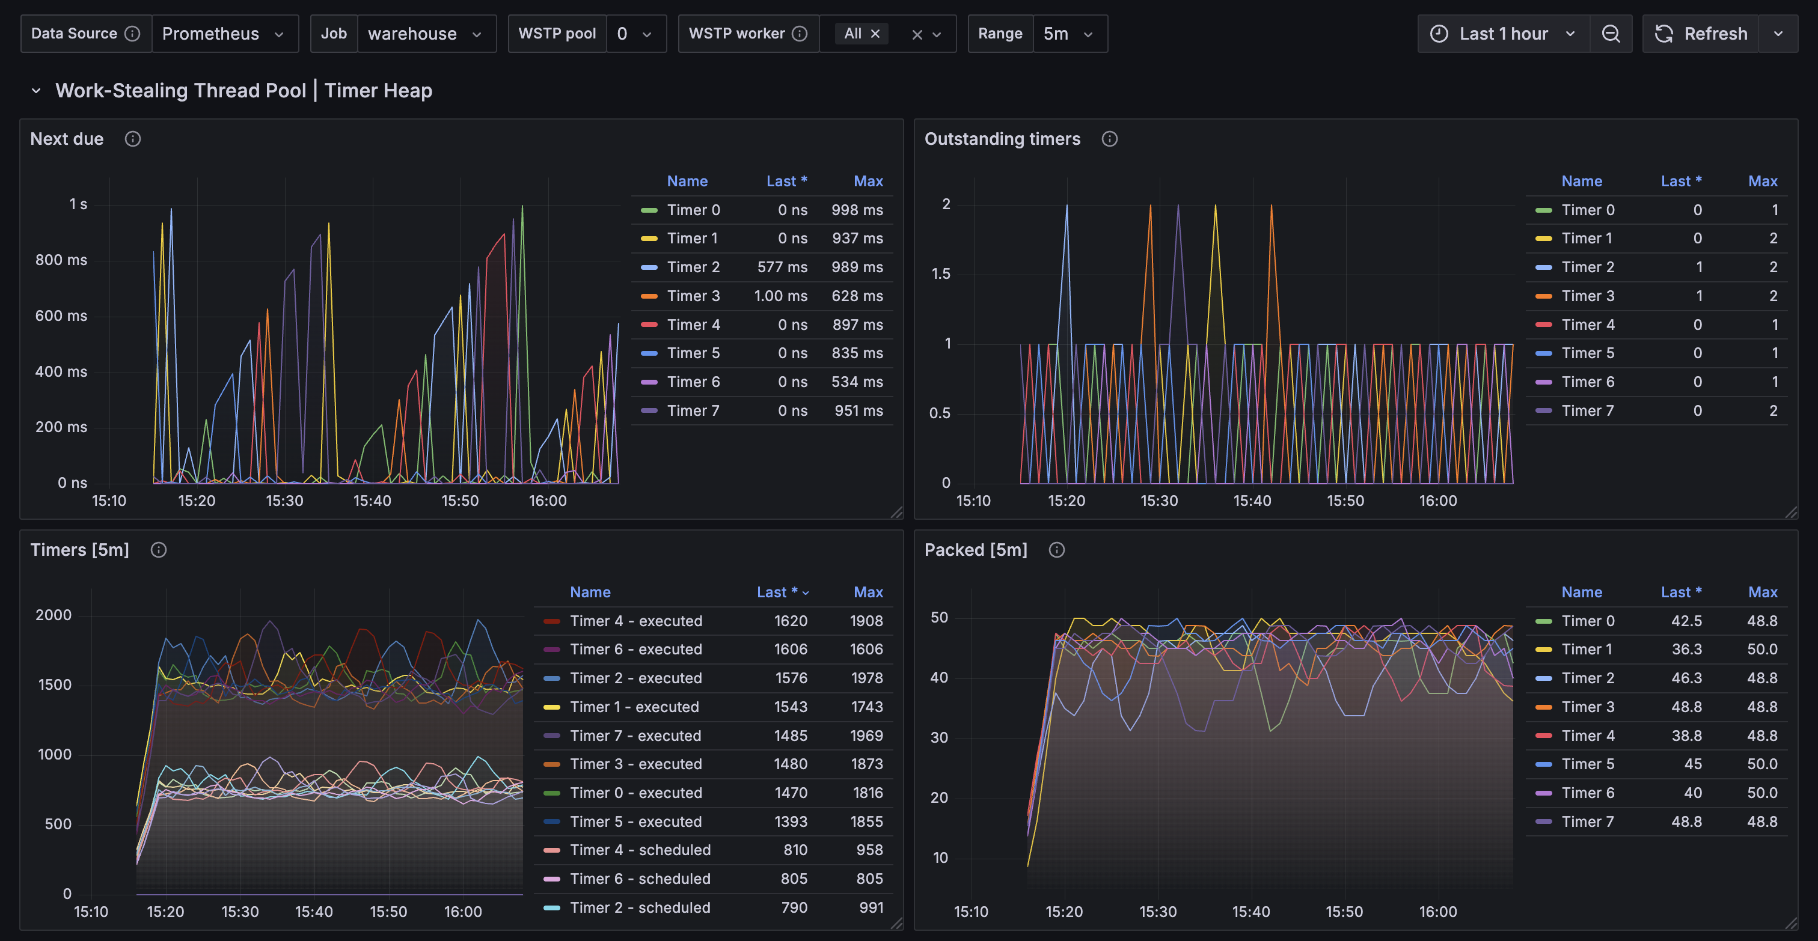
Task: Click the WSTP worker info icon
Action: coord(800,33)
